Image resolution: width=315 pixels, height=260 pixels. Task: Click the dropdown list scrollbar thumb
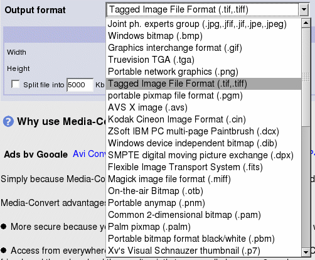point(306,77)
